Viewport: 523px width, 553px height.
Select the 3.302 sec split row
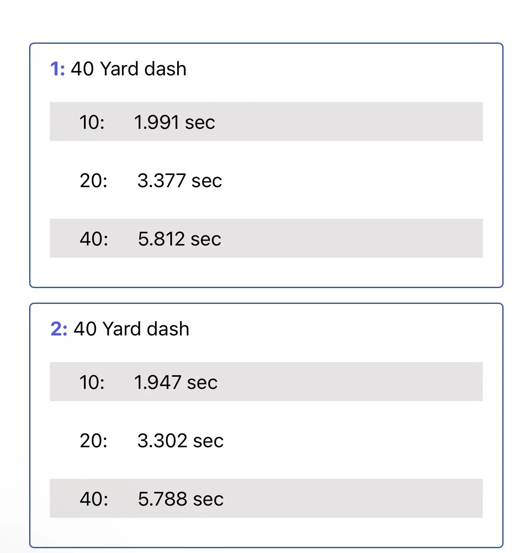click(266, 440)
